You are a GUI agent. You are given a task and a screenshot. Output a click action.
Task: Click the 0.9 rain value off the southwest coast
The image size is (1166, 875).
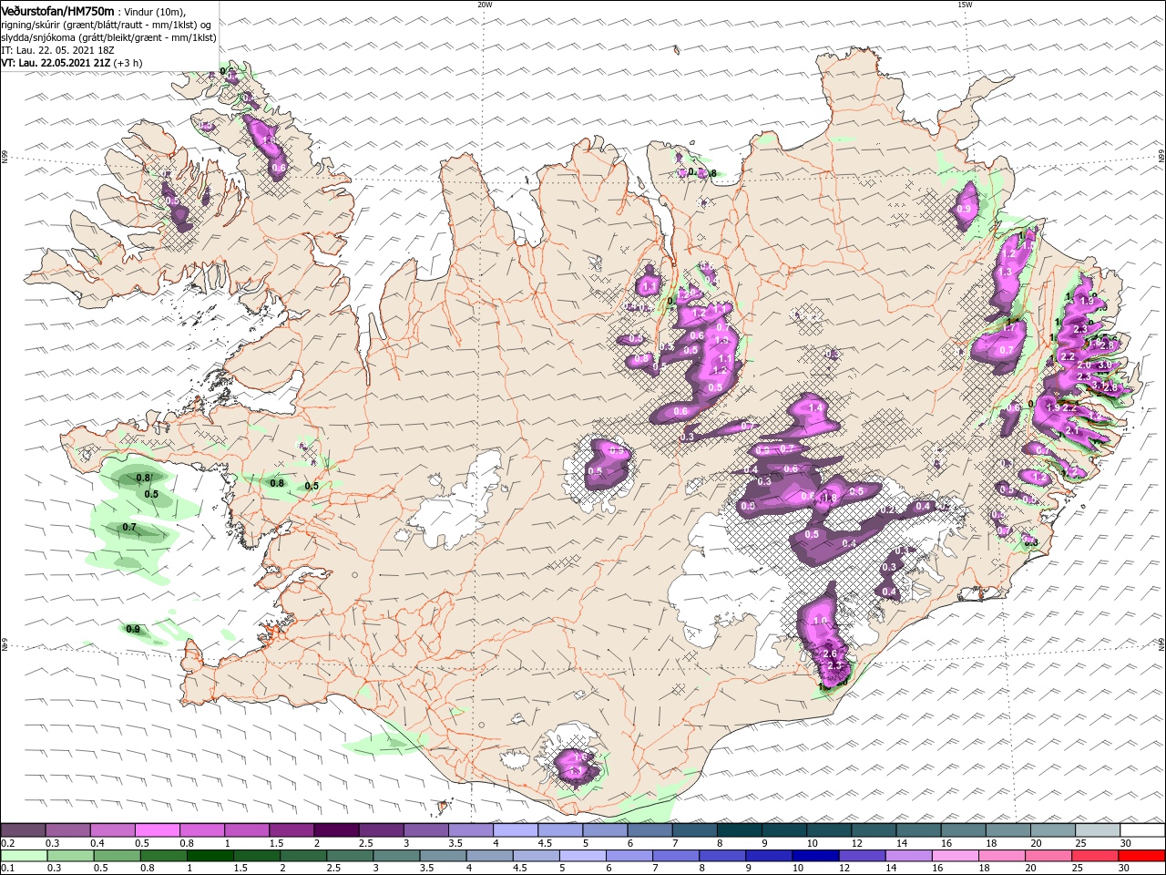point(133,629)
